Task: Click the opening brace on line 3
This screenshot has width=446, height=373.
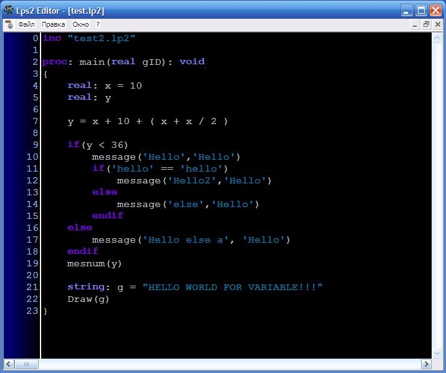Action: pos(46,74)
